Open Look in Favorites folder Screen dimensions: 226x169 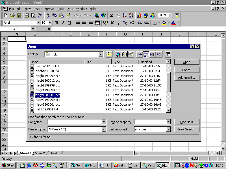tap(124, 54)
